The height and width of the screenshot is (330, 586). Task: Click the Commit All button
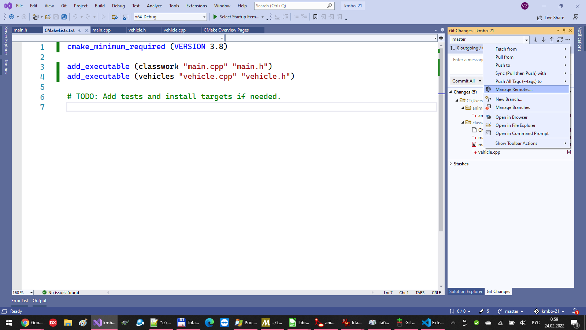463,81
